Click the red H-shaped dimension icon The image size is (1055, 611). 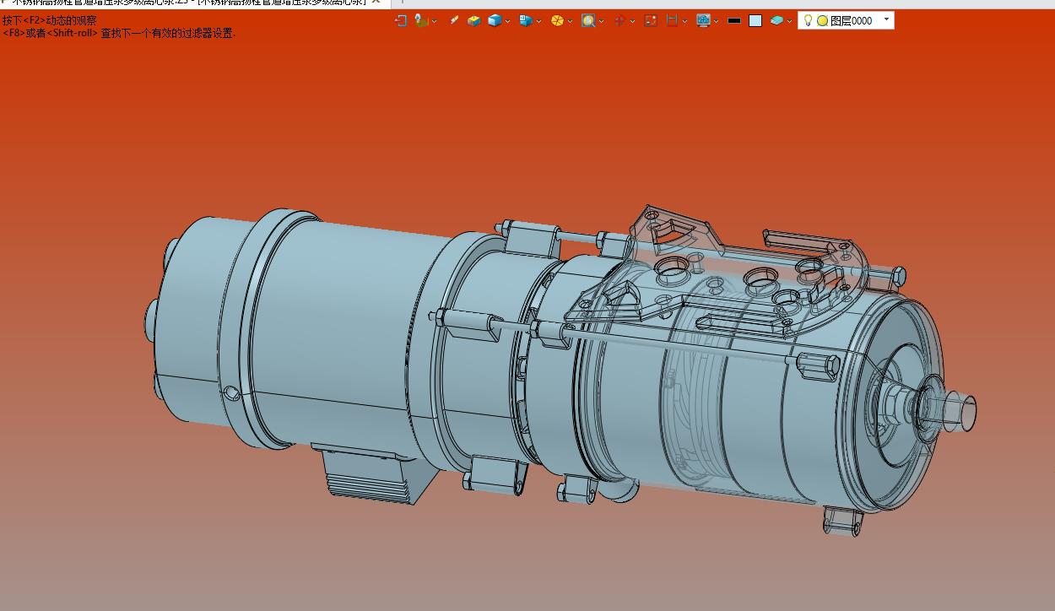coord(672,20)
